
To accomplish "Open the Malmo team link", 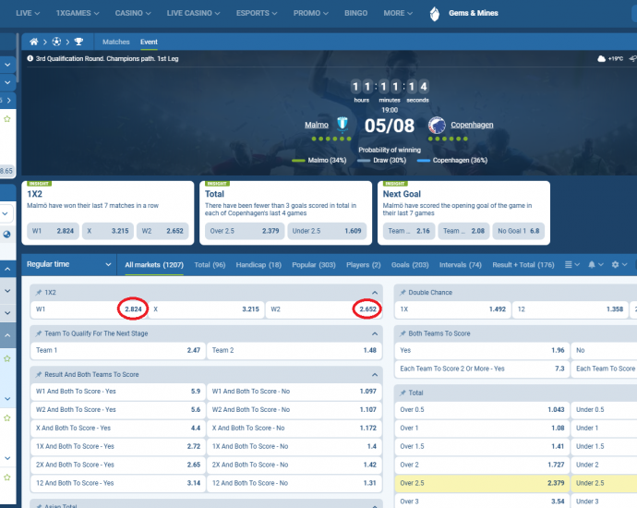I will [x=317, y=125].
